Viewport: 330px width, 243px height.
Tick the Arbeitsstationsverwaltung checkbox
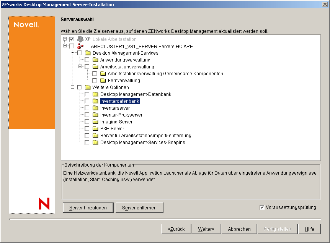(87, 67)
